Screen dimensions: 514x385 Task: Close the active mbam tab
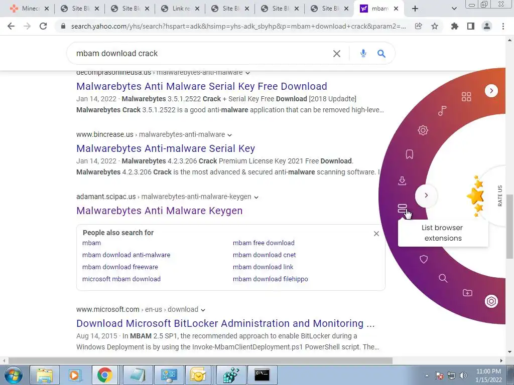pyautogui.click(x=396, y=9)
